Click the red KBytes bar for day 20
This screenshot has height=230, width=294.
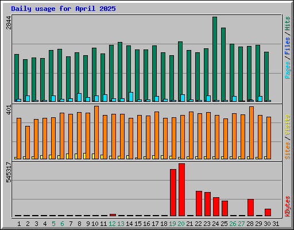point(181,190)
